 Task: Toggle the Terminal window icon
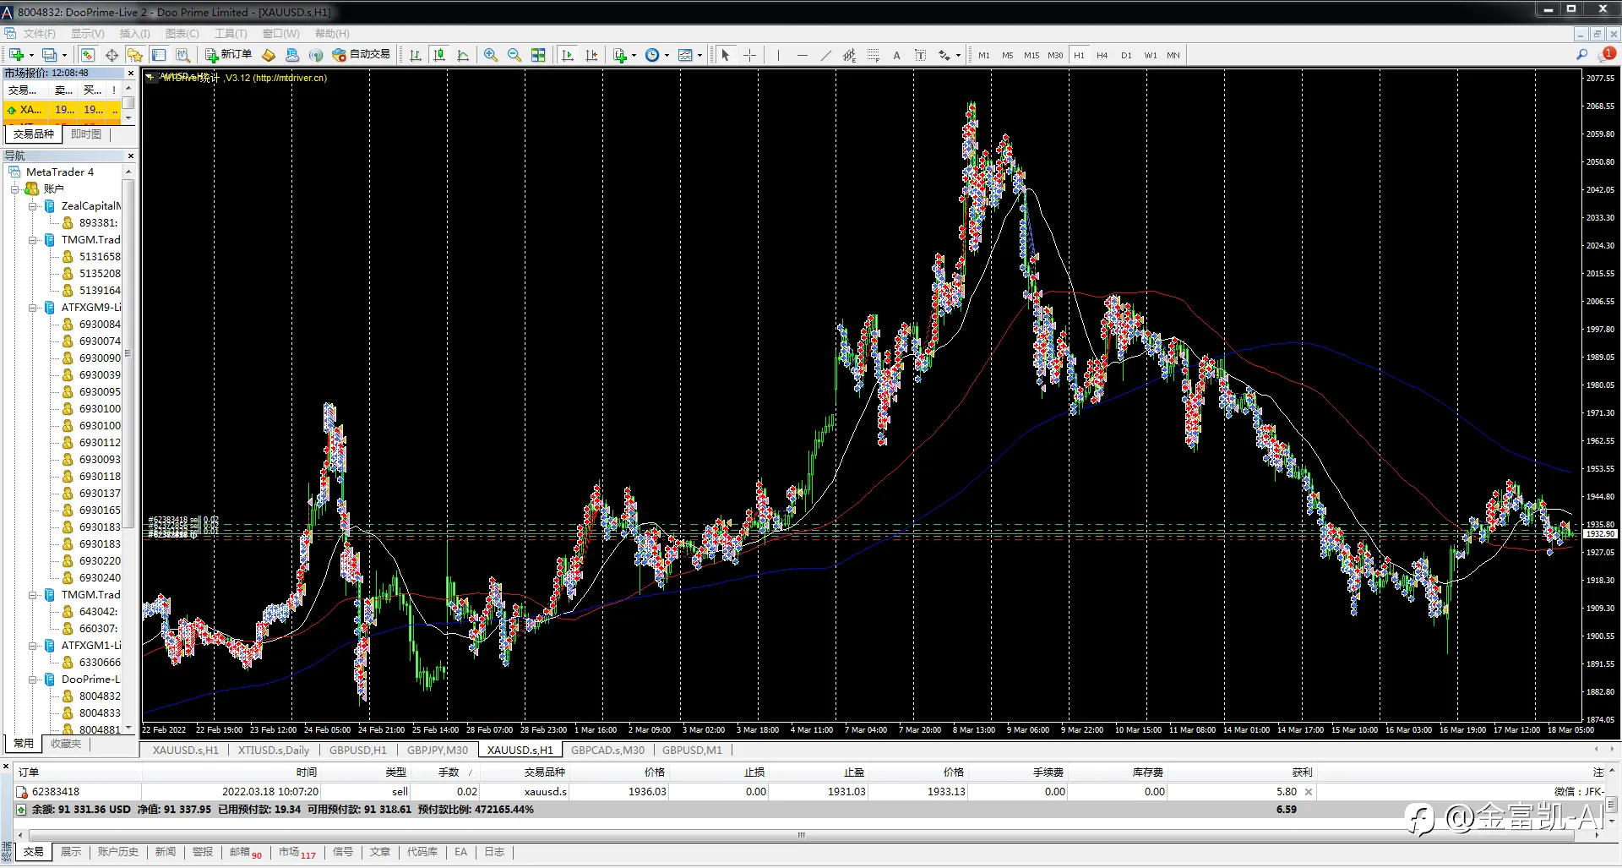[x=159, y=55]
